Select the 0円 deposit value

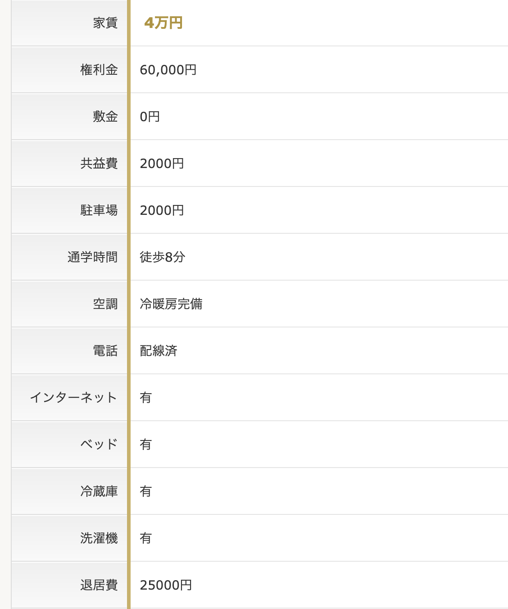click(150, 117)
